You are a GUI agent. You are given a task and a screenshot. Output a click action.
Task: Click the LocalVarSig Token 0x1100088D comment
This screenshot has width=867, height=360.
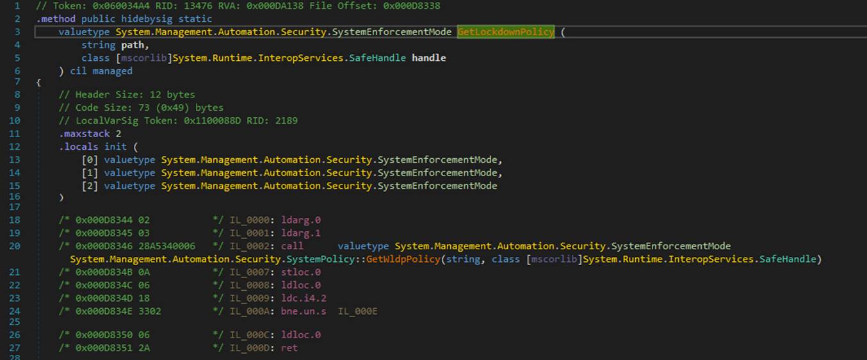[178, 120]
